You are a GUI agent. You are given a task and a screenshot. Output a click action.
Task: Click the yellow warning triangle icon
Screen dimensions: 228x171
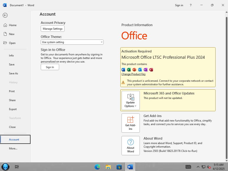coord(123,82)
